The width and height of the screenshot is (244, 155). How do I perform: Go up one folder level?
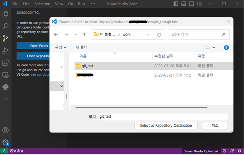click(84, 34)
